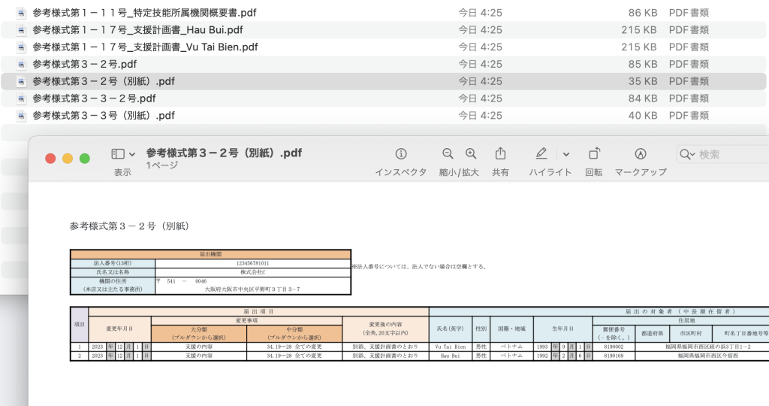Click the name cell Vu Tai Bien
Viewport: 769px width, 406px height.
(451, 347)
